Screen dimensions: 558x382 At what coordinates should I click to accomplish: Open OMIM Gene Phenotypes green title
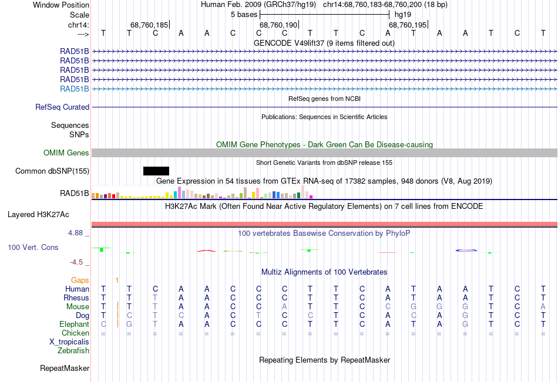(x=324, y=145)
